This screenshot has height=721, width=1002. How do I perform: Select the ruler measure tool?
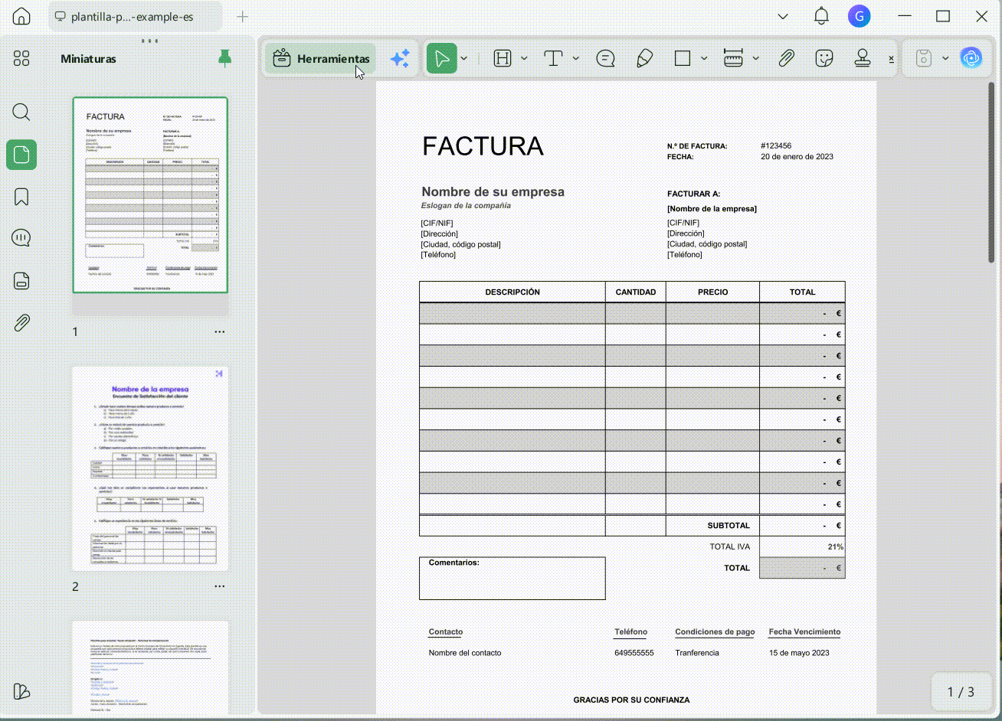733,59
